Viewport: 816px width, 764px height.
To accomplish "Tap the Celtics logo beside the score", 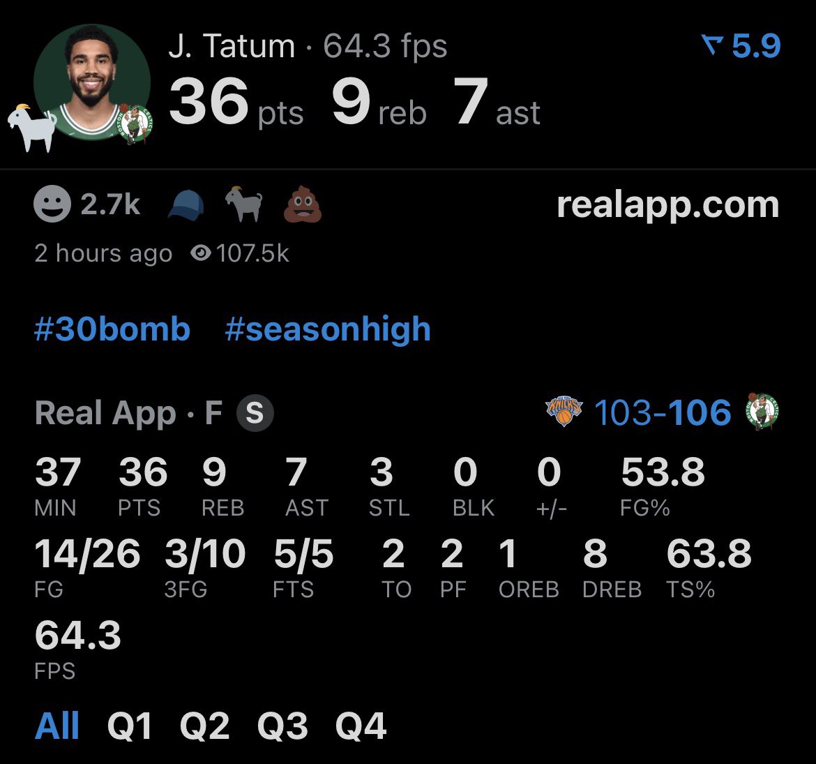I will [x=762, y=412].
